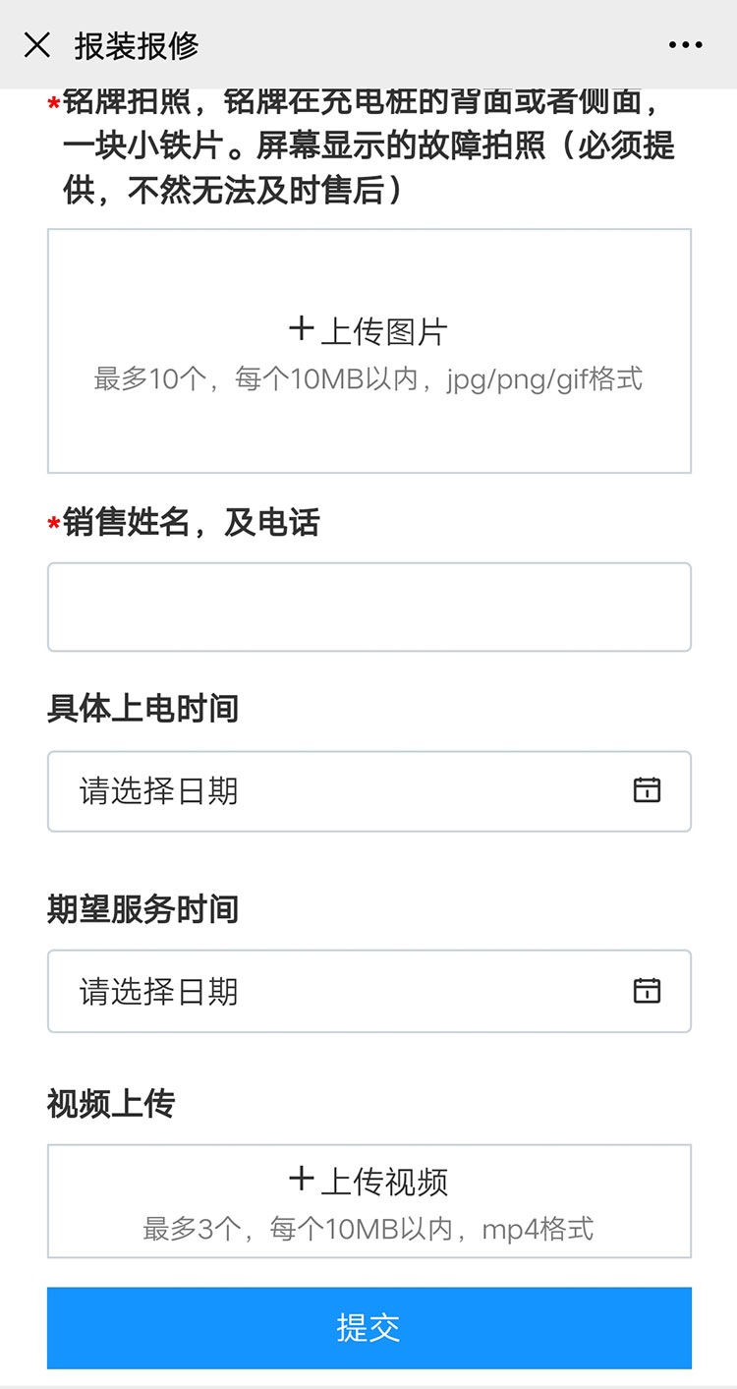Click the plus symbol inside 上传视频 box
This screenshot has width=737, height=1389.
coord(301,1181)
